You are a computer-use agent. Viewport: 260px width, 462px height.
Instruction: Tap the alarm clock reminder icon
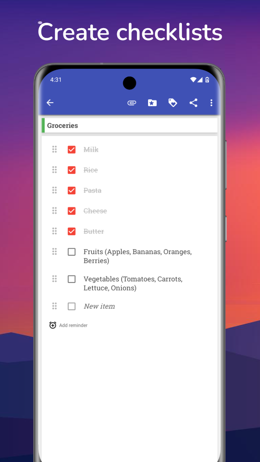(53, 325)
